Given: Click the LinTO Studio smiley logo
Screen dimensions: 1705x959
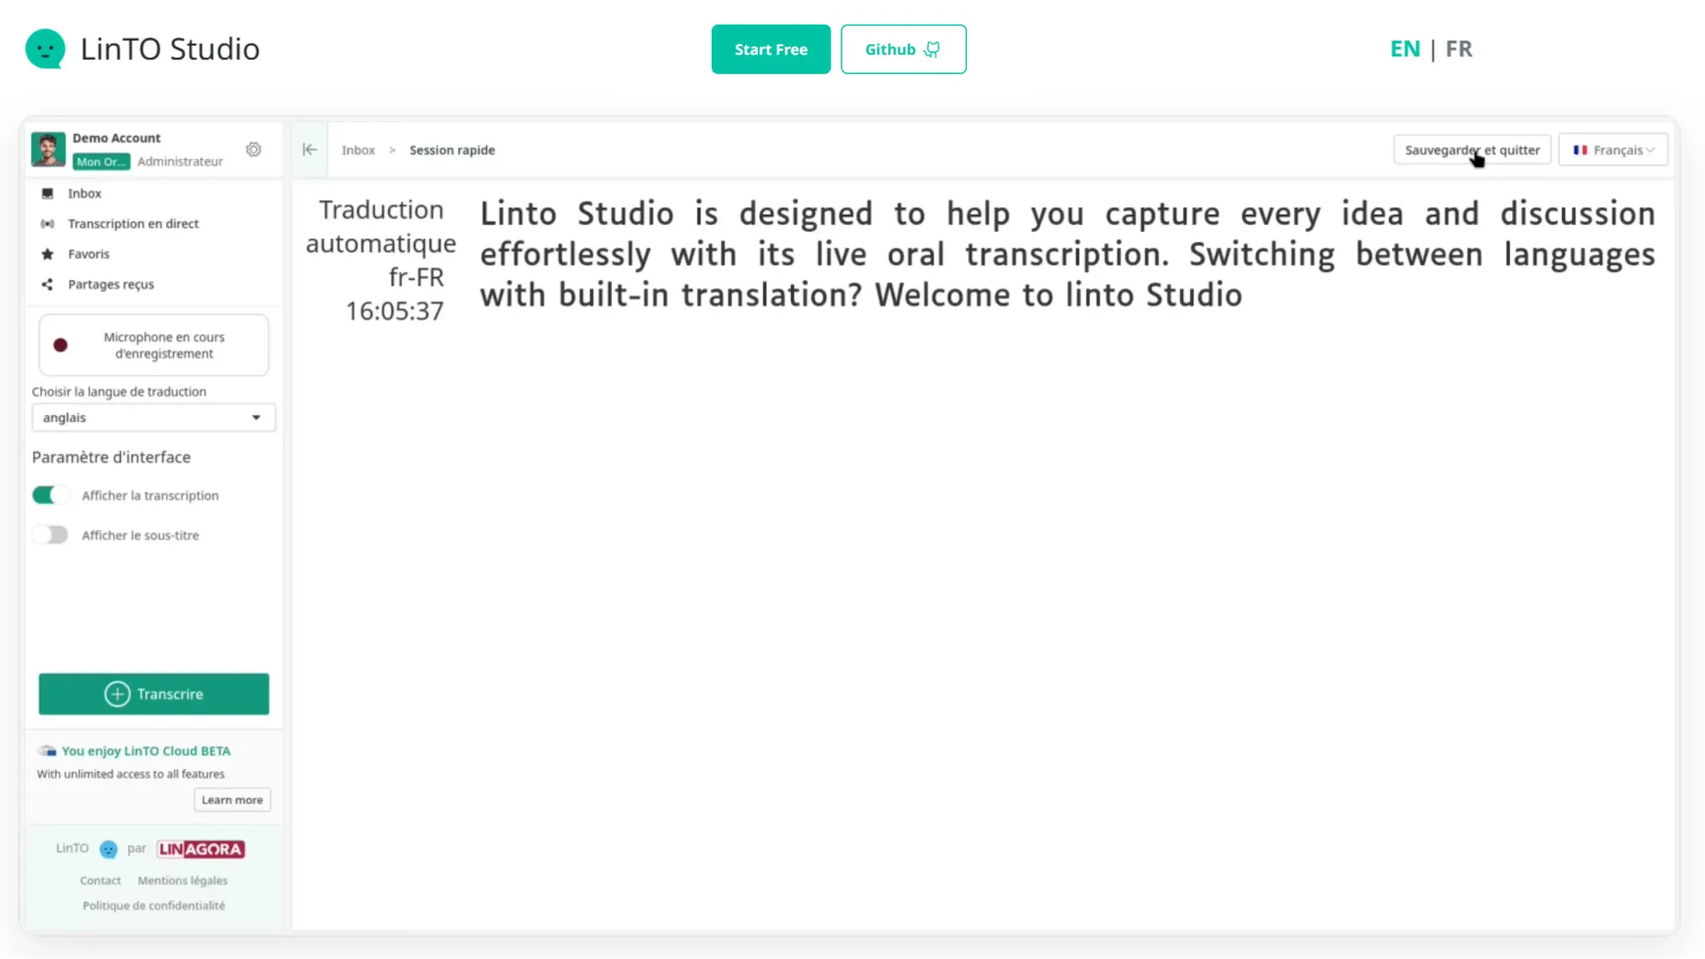Looking at the screenshot, I should click(45, 49).
